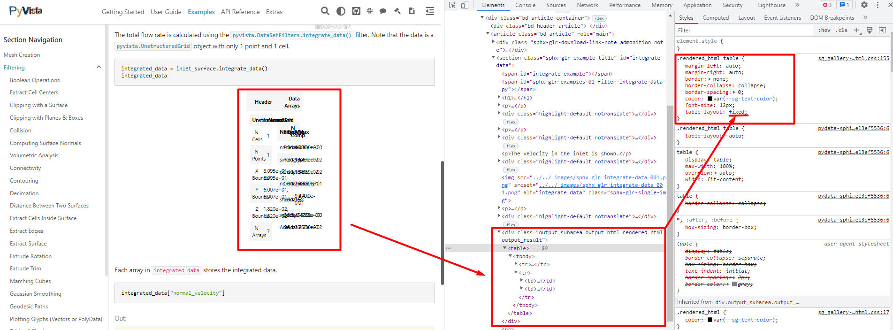
Task: Toggle the :hov element state button
Action: click(x=824, y=30)
